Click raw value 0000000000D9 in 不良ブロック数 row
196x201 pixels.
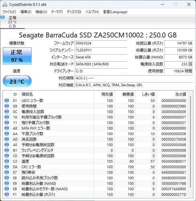[x=174, y=134]
